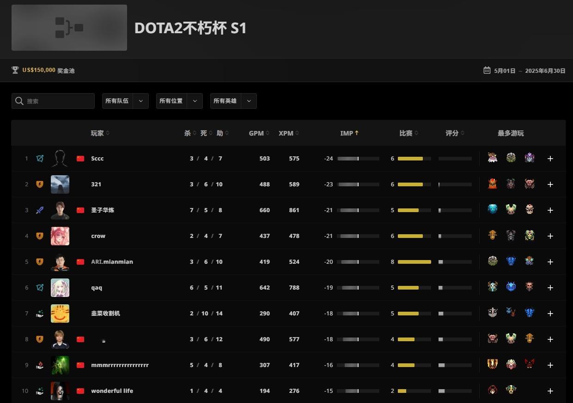Click crow's second most-played hero icon
The width and height of the screenshot is (573, 403).
pos(511,235)
